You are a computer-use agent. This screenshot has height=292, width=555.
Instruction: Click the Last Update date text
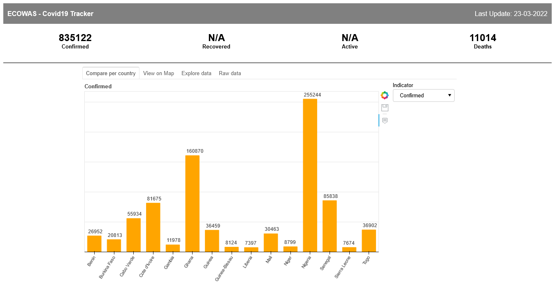(511, 14)
